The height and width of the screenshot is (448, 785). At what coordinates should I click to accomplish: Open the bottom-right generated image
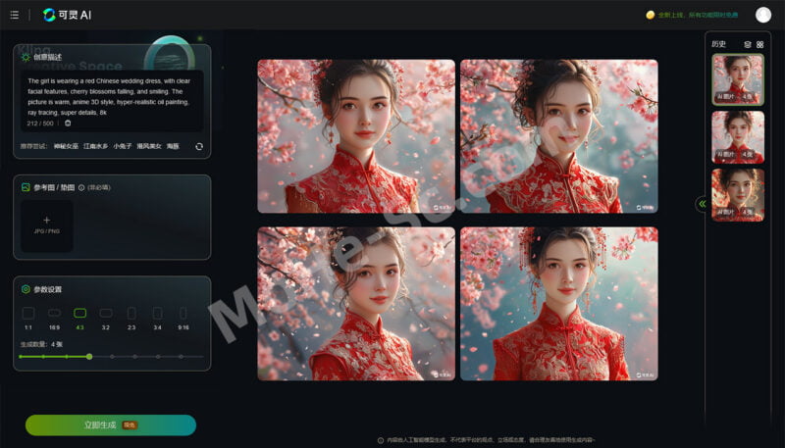click(558, 304)
